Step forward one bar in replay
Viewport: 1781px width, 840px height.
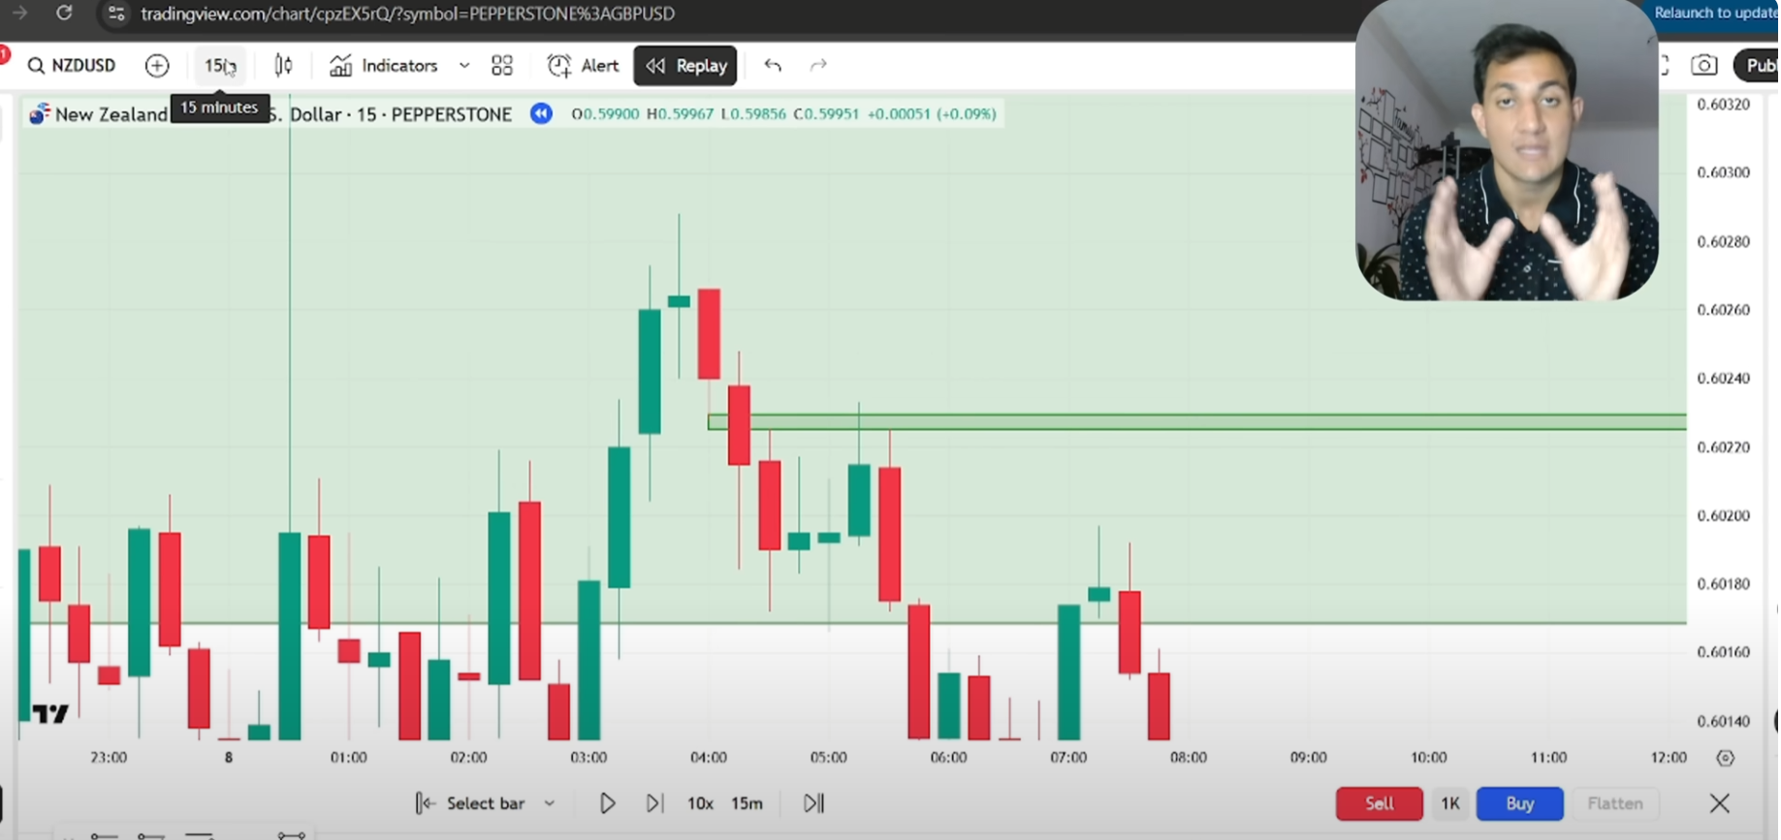[654, 803]
